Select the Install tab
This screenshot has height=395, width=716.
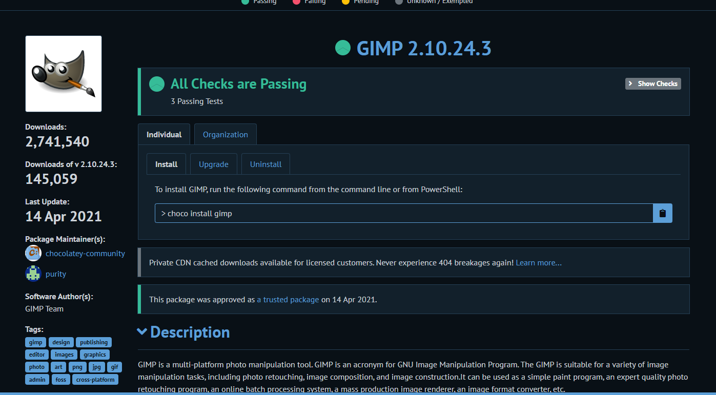click(x=167, y=164)
